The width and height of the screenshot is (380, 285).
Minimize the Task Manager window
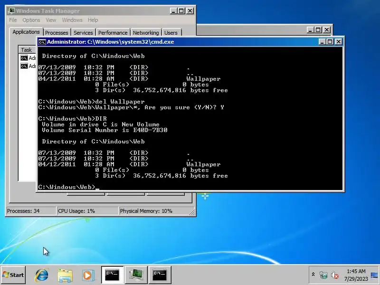click(173, 11)
